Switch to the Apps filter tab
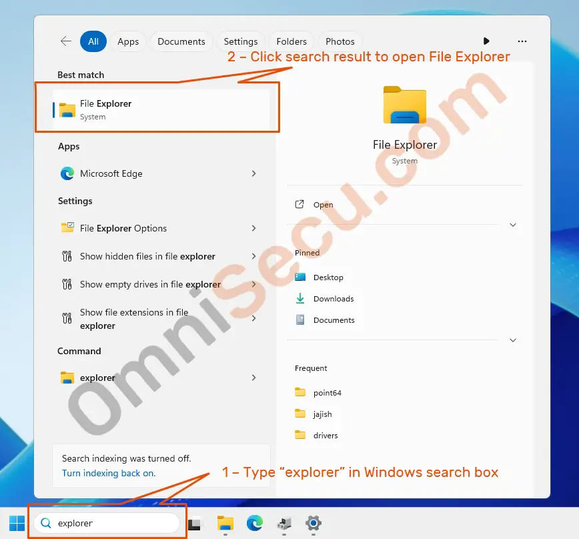The width and height of the screenshot is (579, 539). coord(128,41)
